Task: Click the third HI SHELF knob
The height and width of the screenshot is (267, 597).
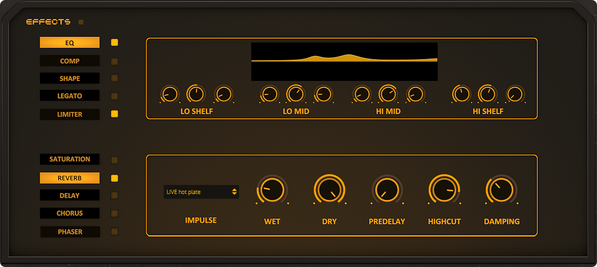Action: [515, 94]
